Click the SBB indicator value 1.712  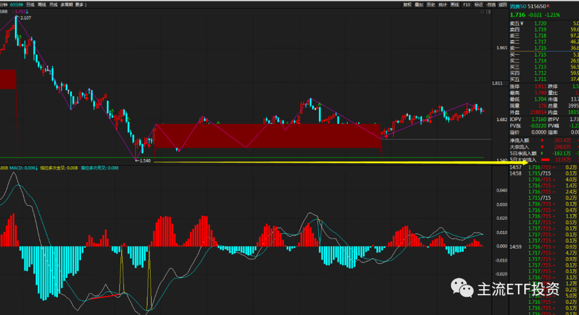point(20,12)
